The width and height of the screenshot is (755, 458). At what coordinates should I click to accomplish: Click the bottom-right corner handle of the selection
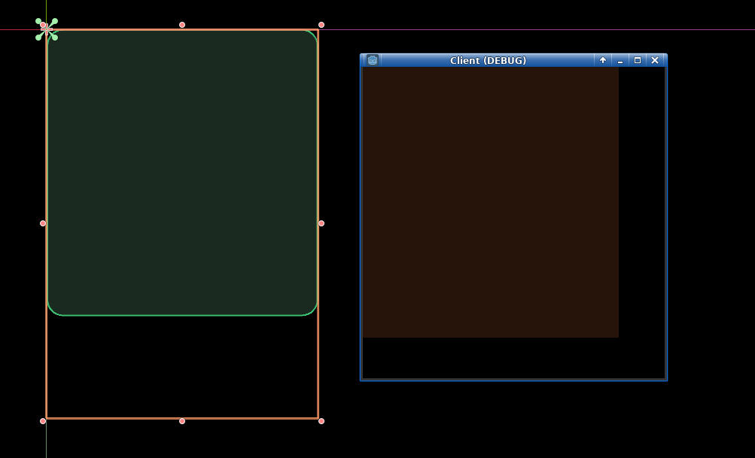[321, 421]
